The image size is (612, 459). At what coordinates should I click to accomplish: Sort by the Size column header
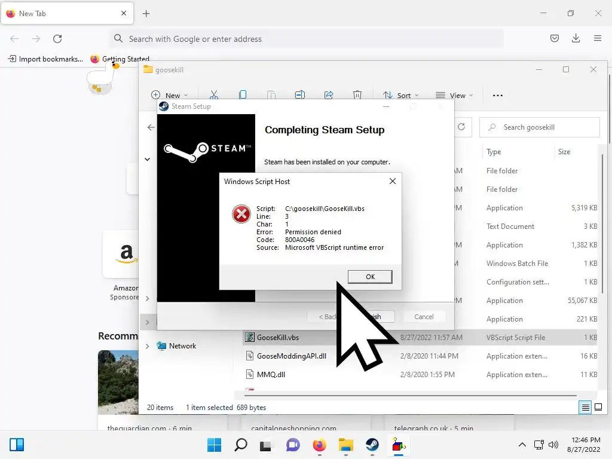pyautogui.click(x=564, y=152)
